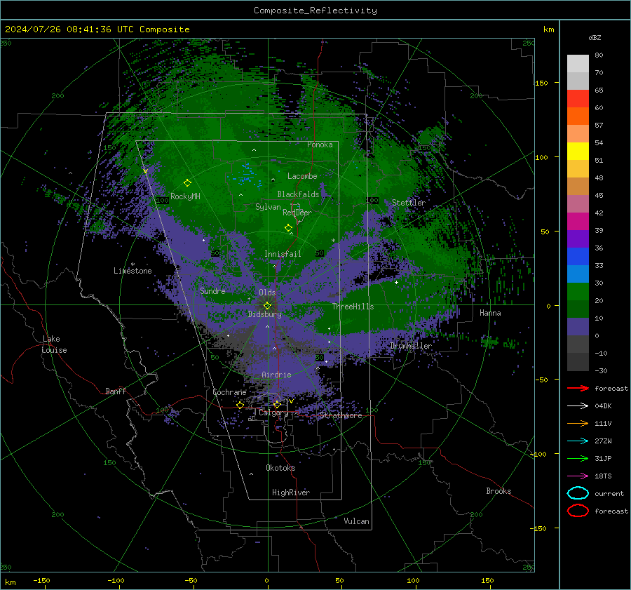
Task: Click the RockyMH label
Action: [185, 196]
